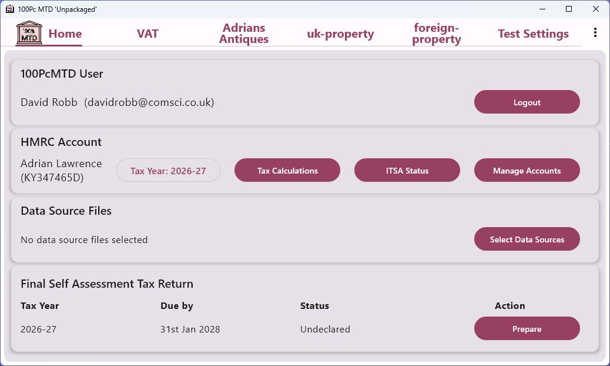Viewport: 610px width, 366px height.
Task: Open the Adrians Antiques tab
Action: [244, 34]
